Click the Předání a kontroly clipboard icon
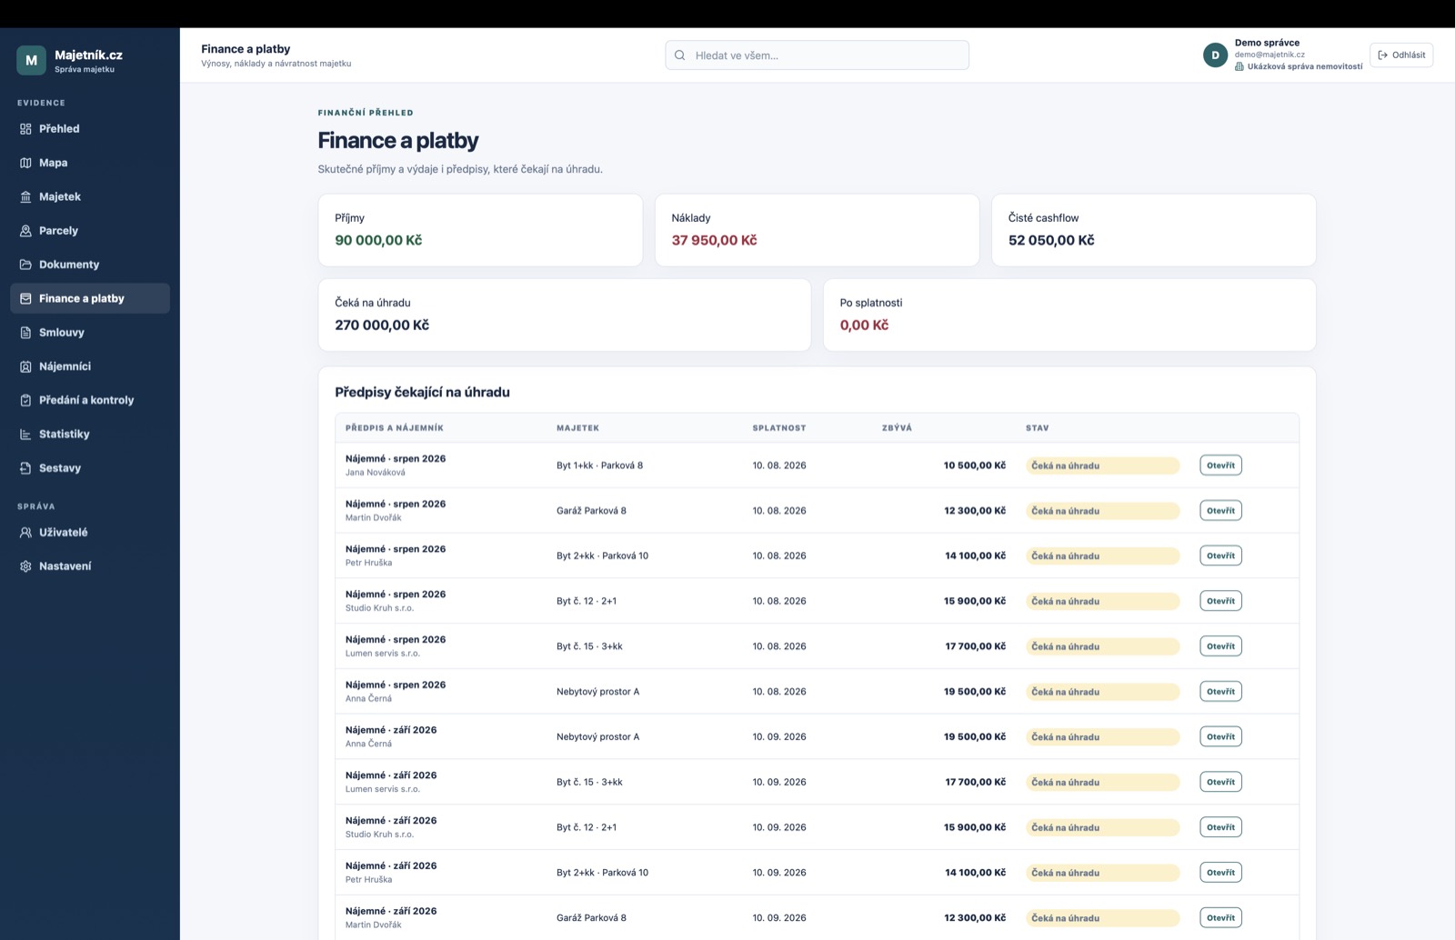 point(25,400)
